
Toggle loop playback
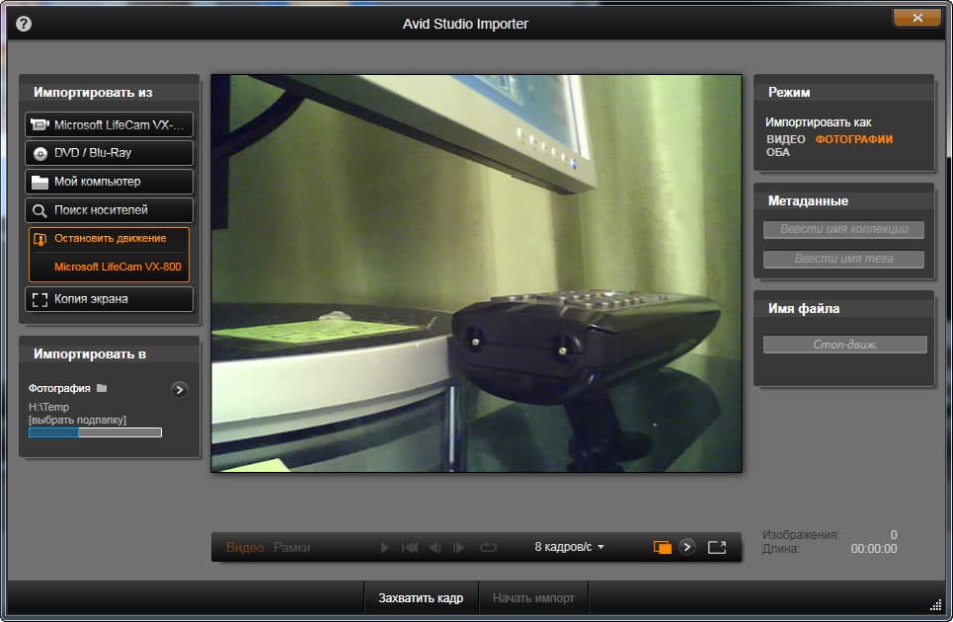point(488,547)
